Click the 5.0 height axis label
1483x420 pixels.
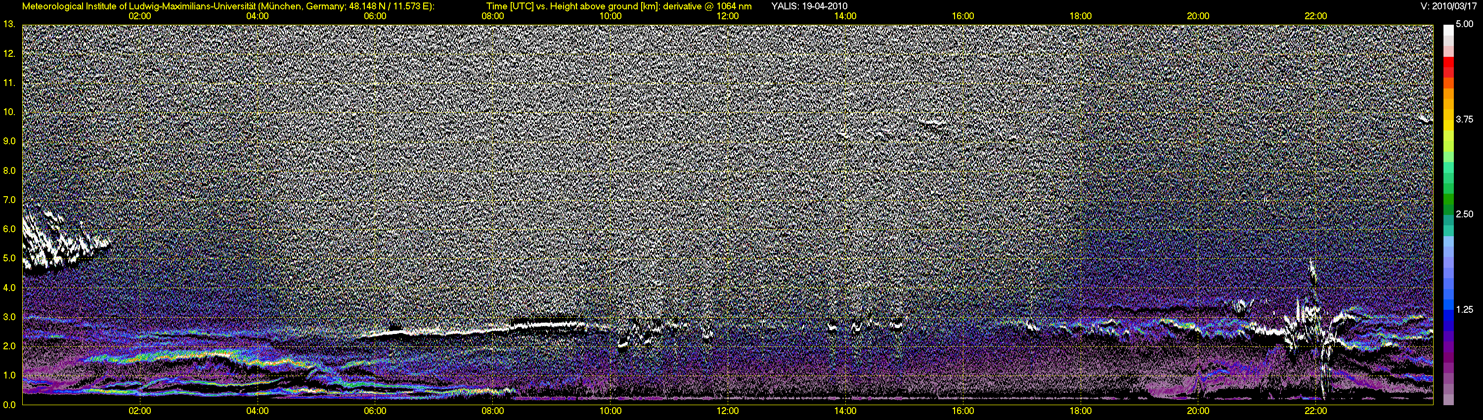(9, 258)
